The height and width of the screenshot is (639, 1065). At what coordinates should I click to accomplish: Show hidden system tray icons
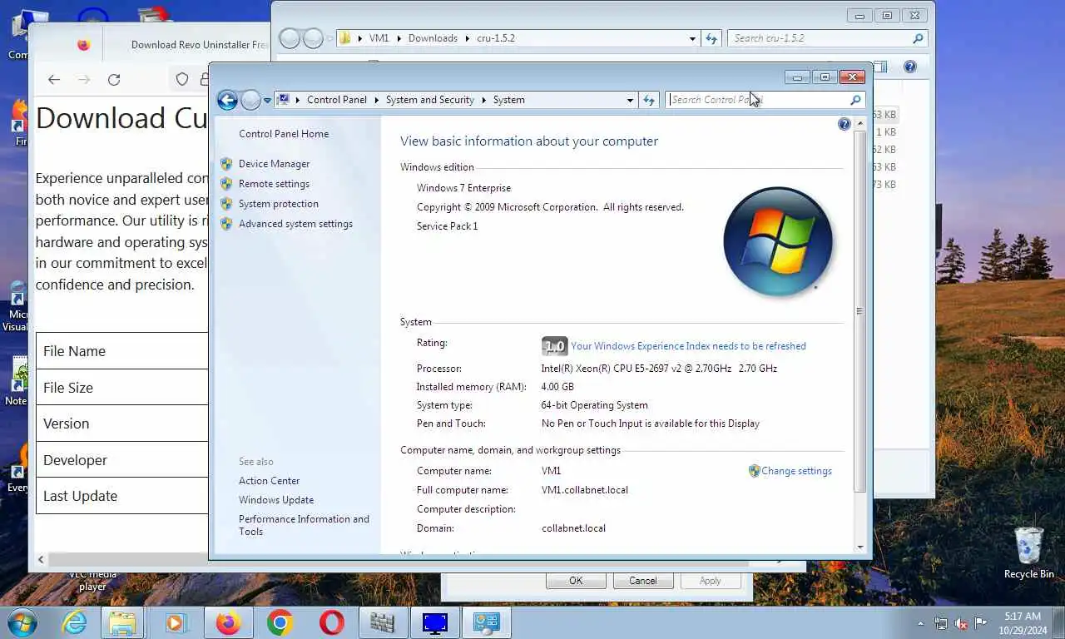[920, 623]
